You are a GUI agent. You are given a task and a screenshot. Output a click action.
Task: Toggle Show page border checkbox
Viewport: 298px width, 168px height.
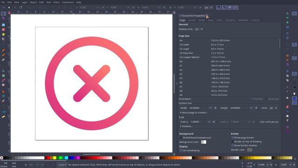[x=232, y=138]
